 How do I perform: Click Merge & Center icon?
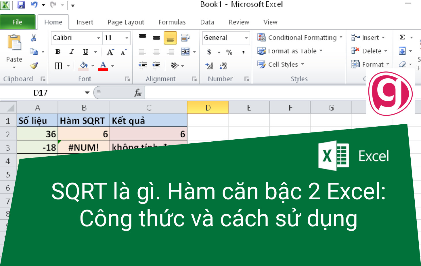point(185,52)
